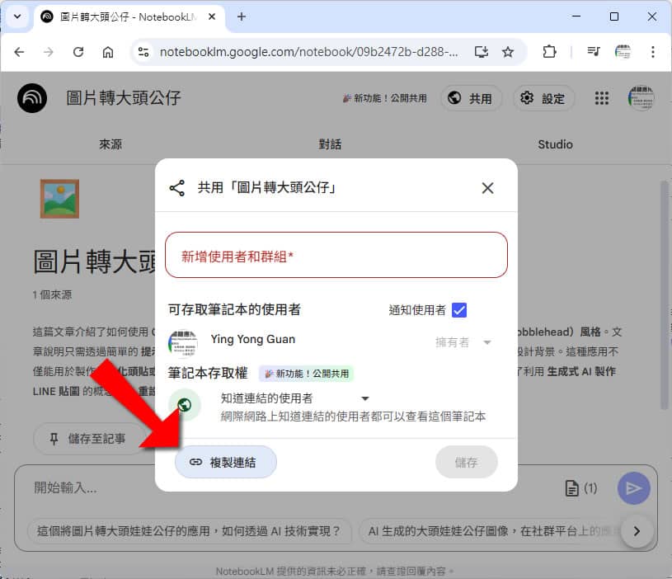Open the Chrome profile avatar
Viewport: 672px width, 579px height.
[623, 52]
